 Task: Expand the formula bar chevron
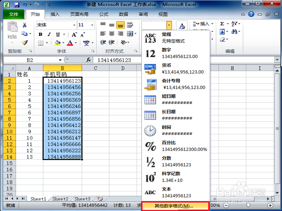point(277,60)
